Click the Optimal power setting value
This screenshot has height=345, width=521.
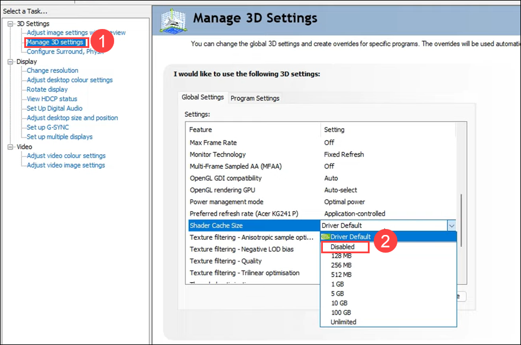pos(344,202)
